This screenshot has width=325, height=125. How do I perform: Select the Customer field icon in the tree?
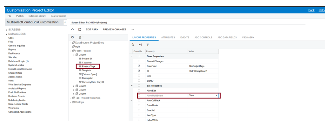point(80,63)
